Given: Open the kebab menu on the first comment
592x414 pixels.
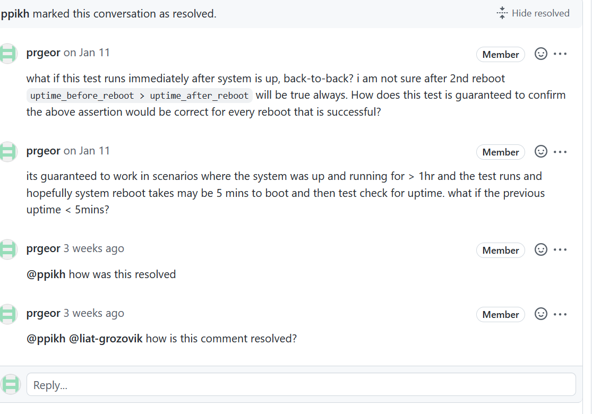Looking at the screenshot, I should pos(561,54).
